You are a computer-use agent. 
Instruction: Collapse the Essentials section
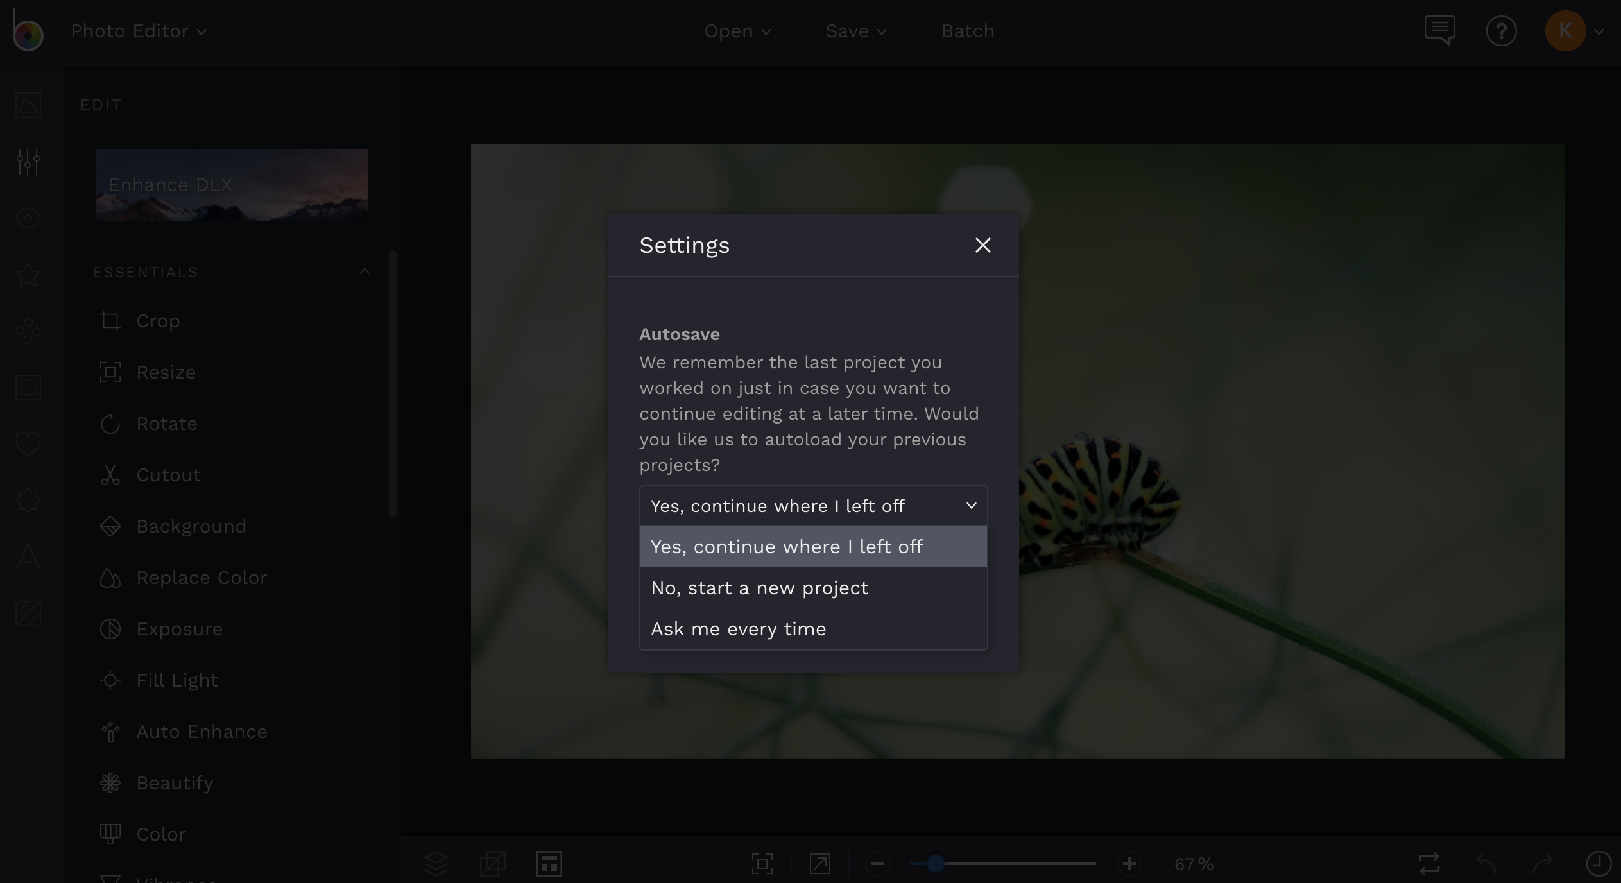tap(365, 271)
